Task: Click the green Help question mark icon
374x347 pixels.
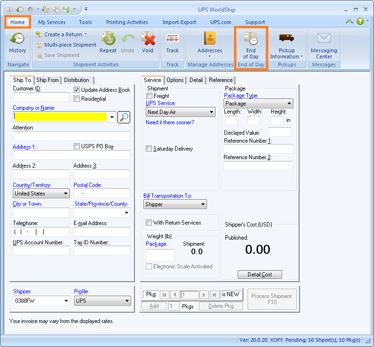Action: coord(360,21)
